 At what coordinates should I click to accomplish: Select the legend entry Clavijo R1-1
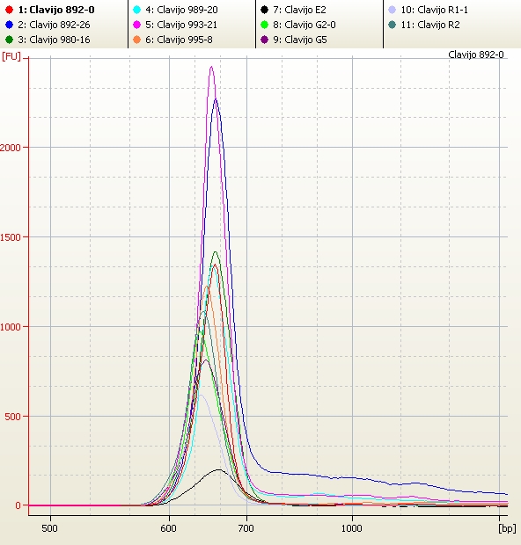(435, 10)
